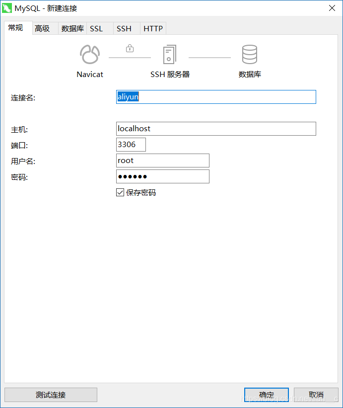
Task: Click the 保存密码 checkbox label text
Action: pyautogui.click(x=141, y=192)
